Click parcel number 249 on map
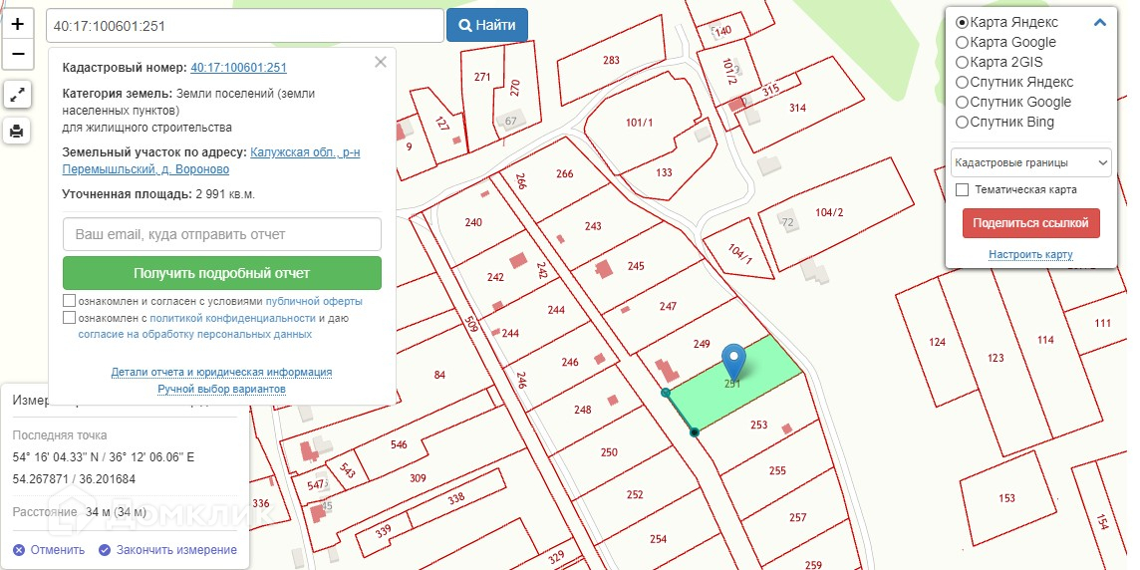Viewport: 1140px width, 570px height. (702, 343)
